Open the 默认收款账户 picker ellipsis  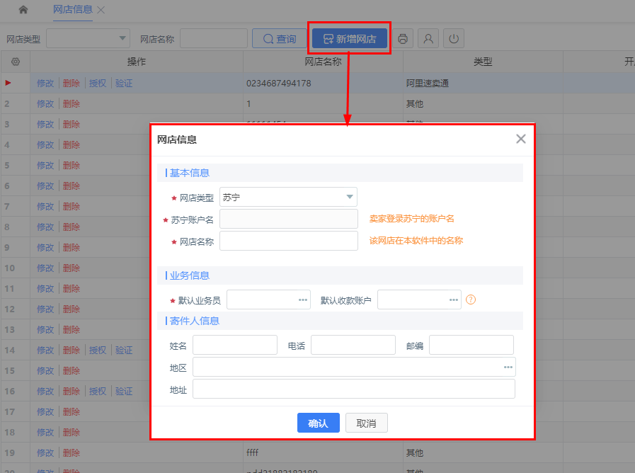[454, 300]
